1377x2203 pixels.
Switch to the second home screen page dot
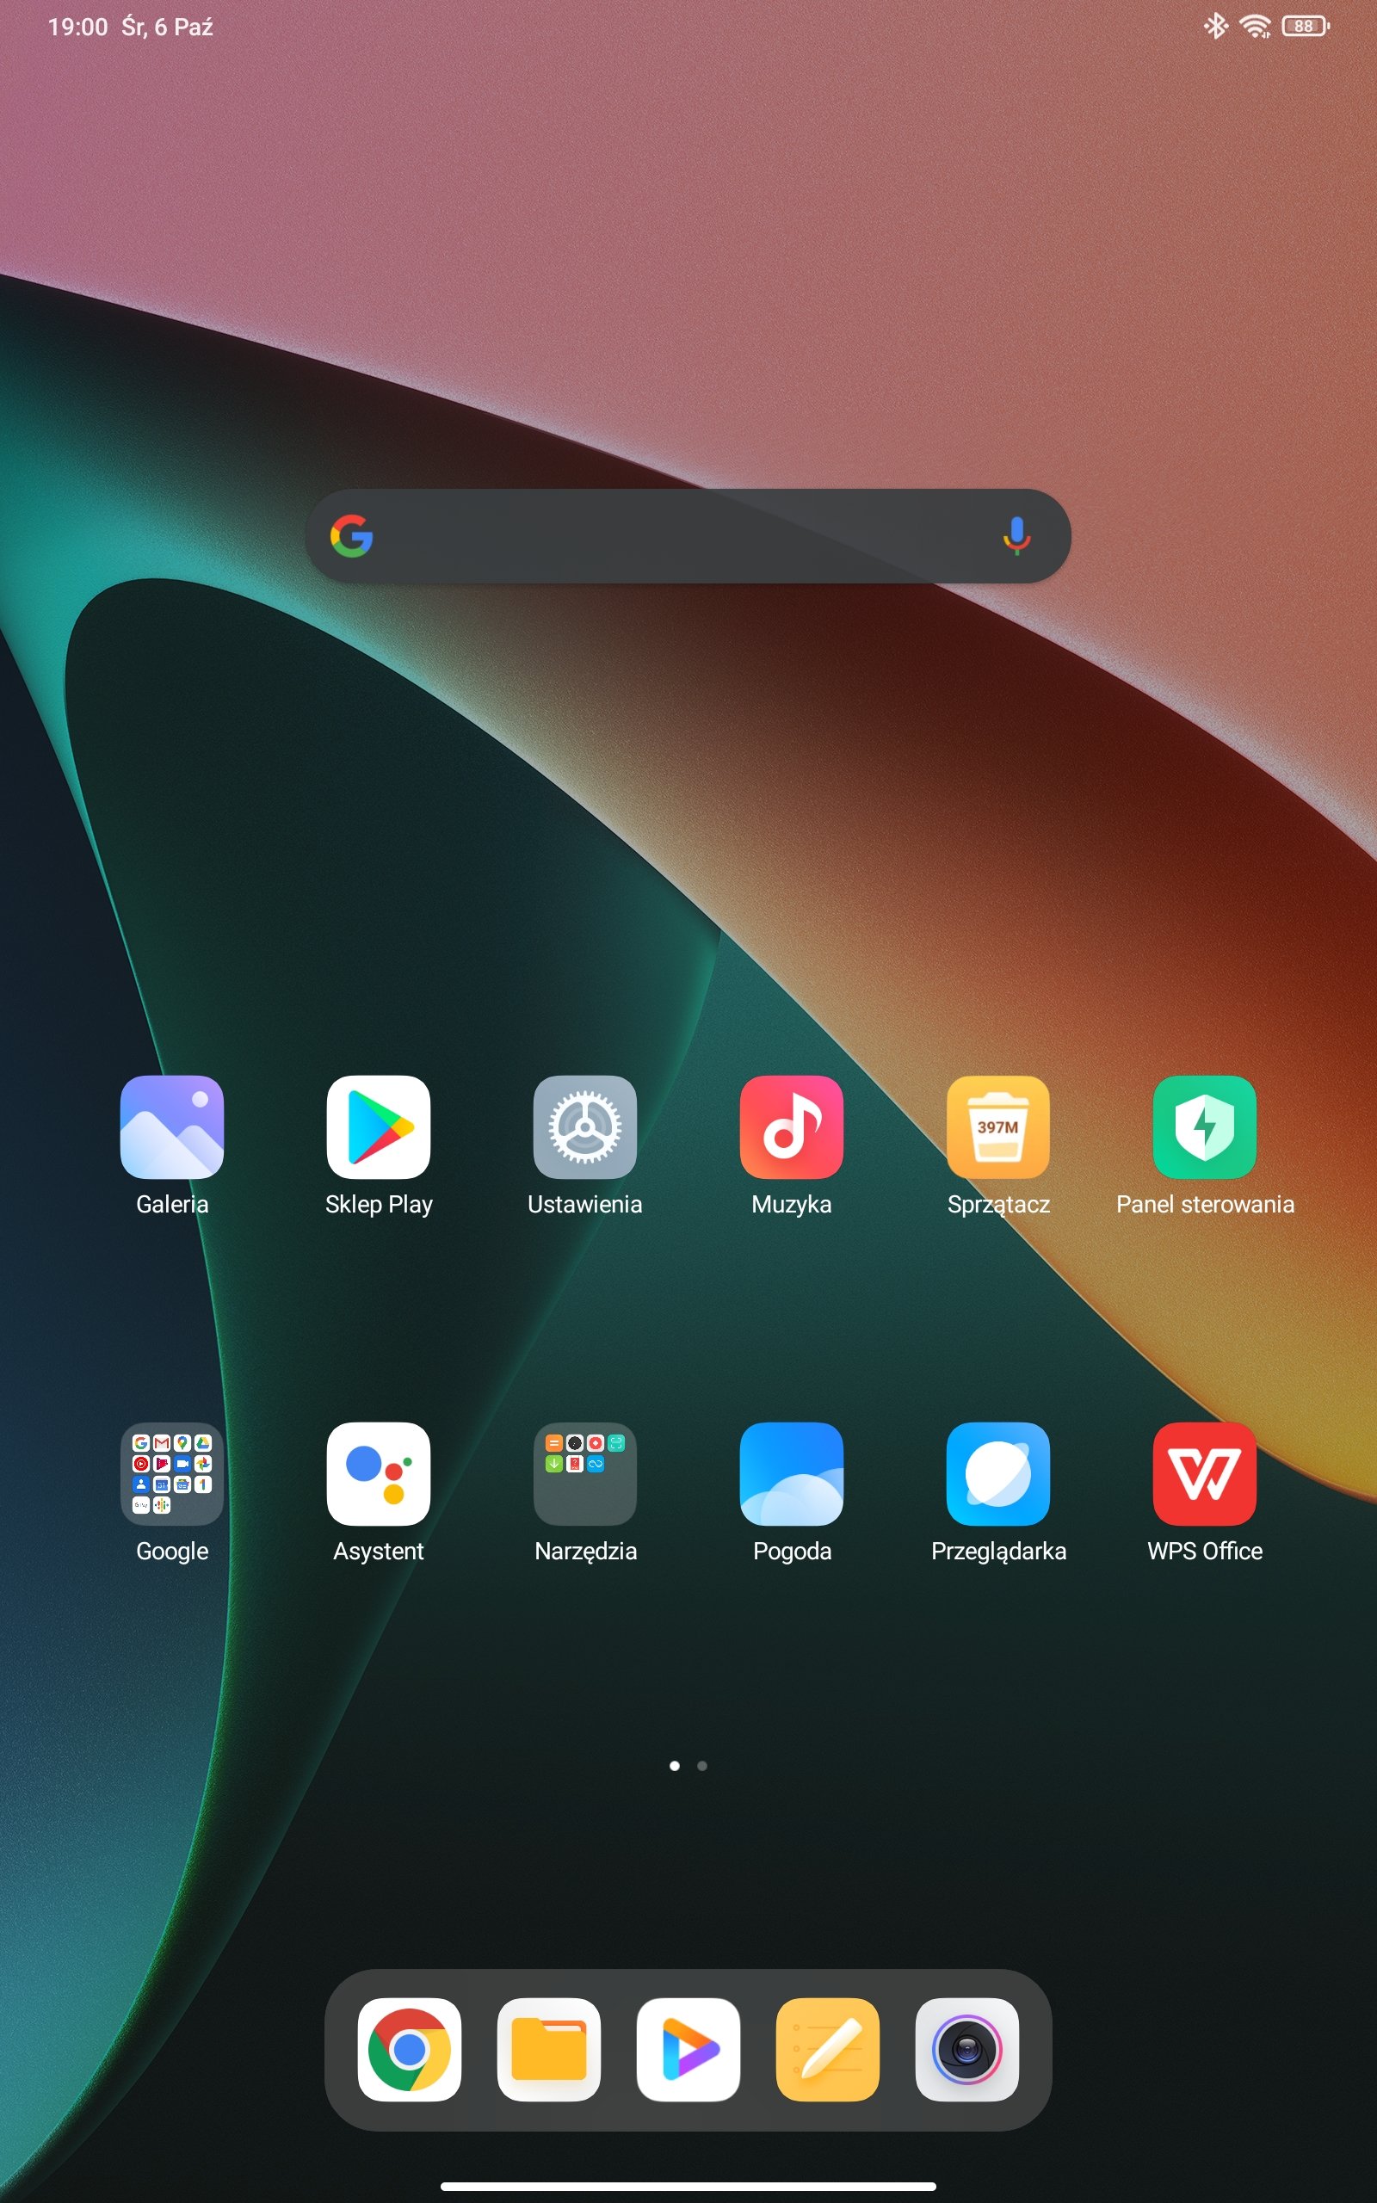click(x=702, y=1765)
